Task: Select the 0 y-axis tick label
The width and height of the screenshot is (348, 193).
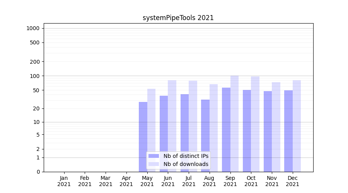Action: click(38, 172)
